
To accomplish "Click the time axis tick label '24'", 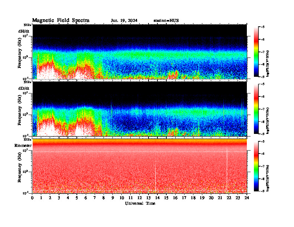I will click(247, 198).
